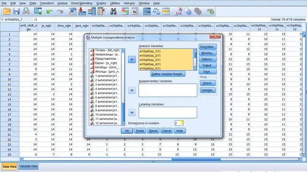Redo with the grey arrow icon
This screenshot has width=307, height=172.
(x=60, y=11)
